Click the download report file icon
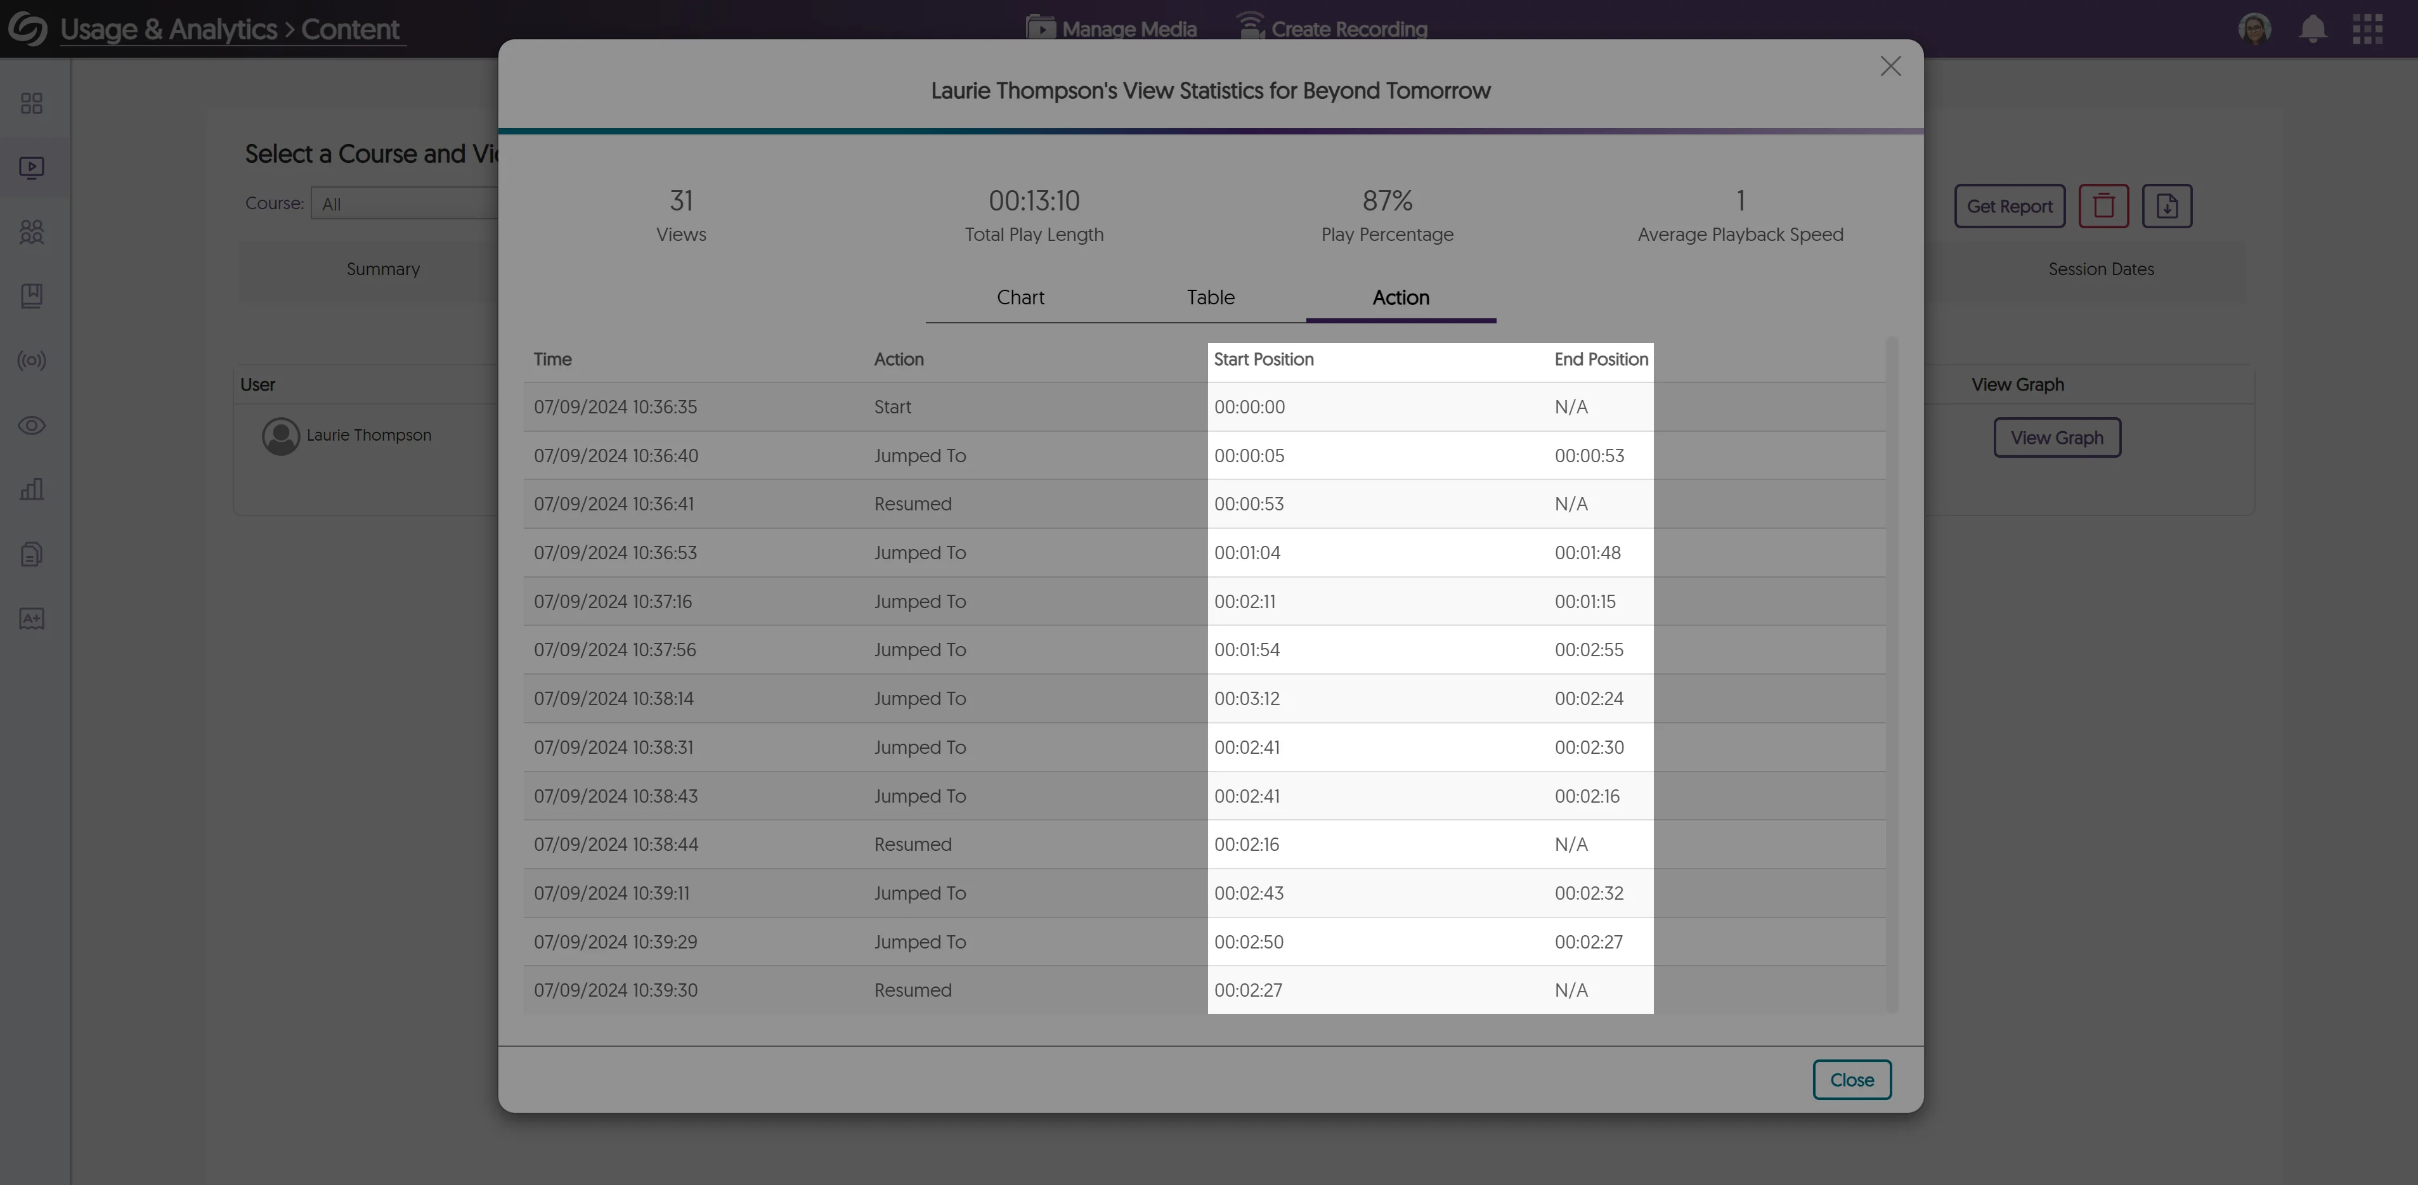This screenshot has width=2418, height=1185. tap(2168, 205)
